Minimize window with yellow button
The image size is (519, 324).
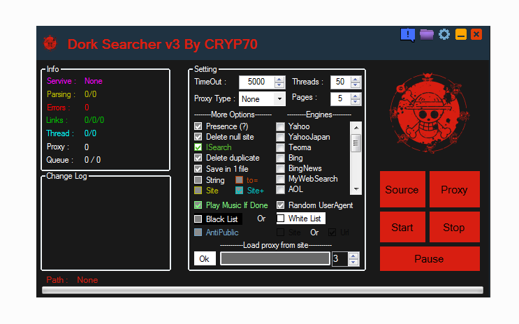click(461, 34)
